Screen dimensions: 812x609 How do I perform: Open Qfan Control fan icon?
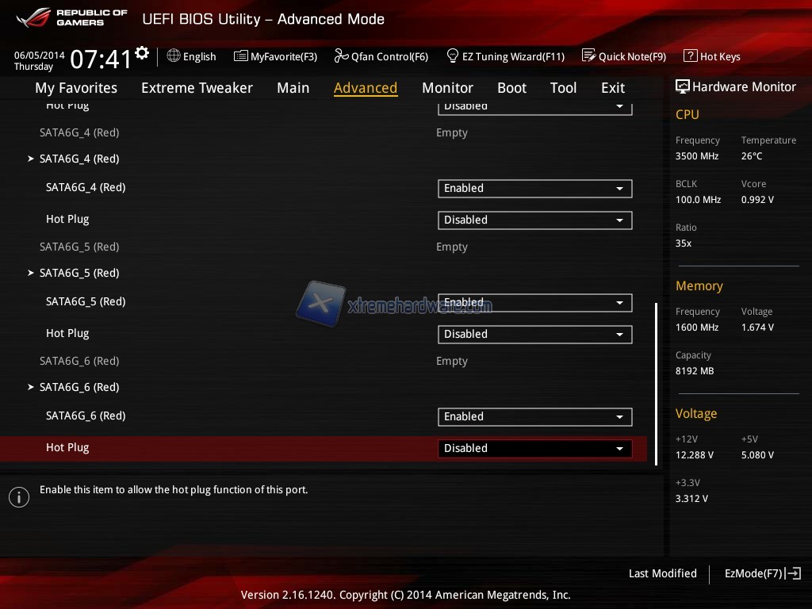pos(341,56)
